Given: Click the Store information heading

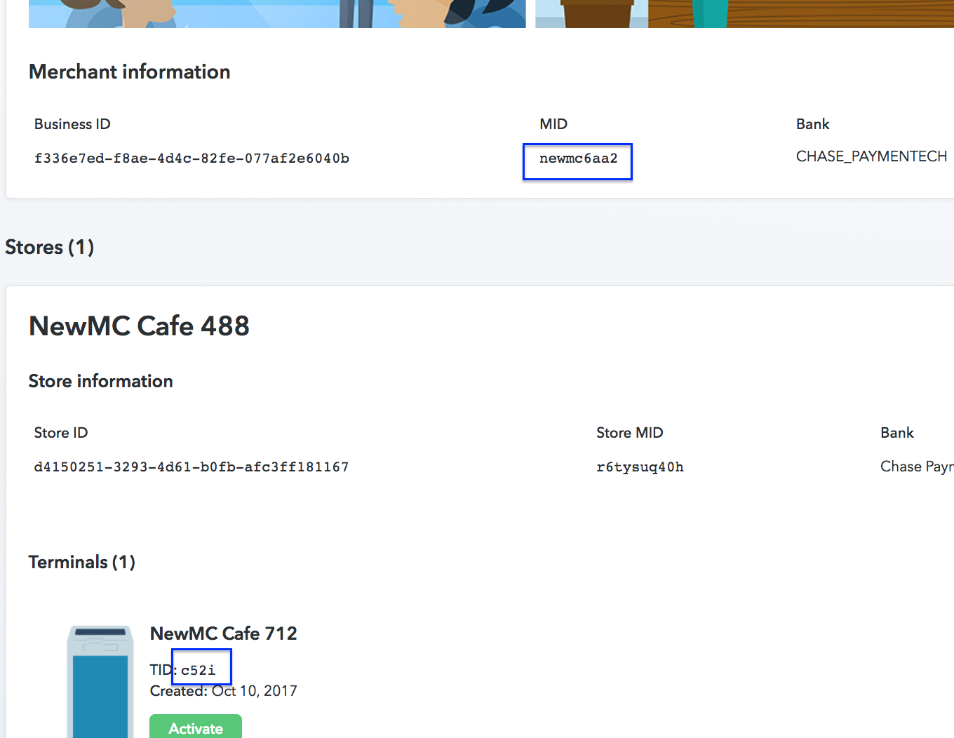Looking at the screenshot, I should tap(101, 381).
